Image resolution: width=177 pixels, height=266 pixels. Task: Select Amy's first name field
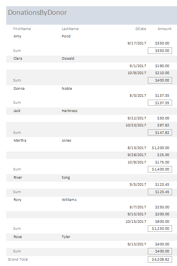tap(17, 36)
